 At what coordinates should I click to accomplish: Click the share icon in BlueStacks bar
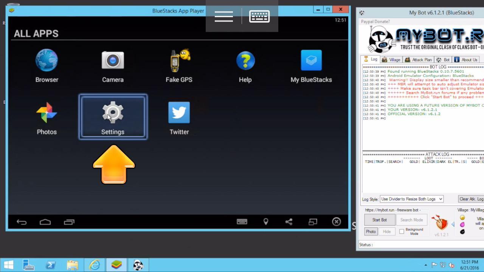click(x=289, y=222)
